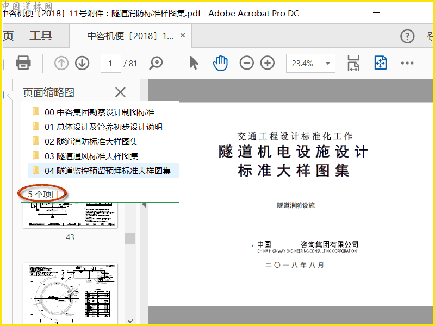Show more toolbar tools via three dots
The image size is (435, 326).
click(x=407, y=63)
